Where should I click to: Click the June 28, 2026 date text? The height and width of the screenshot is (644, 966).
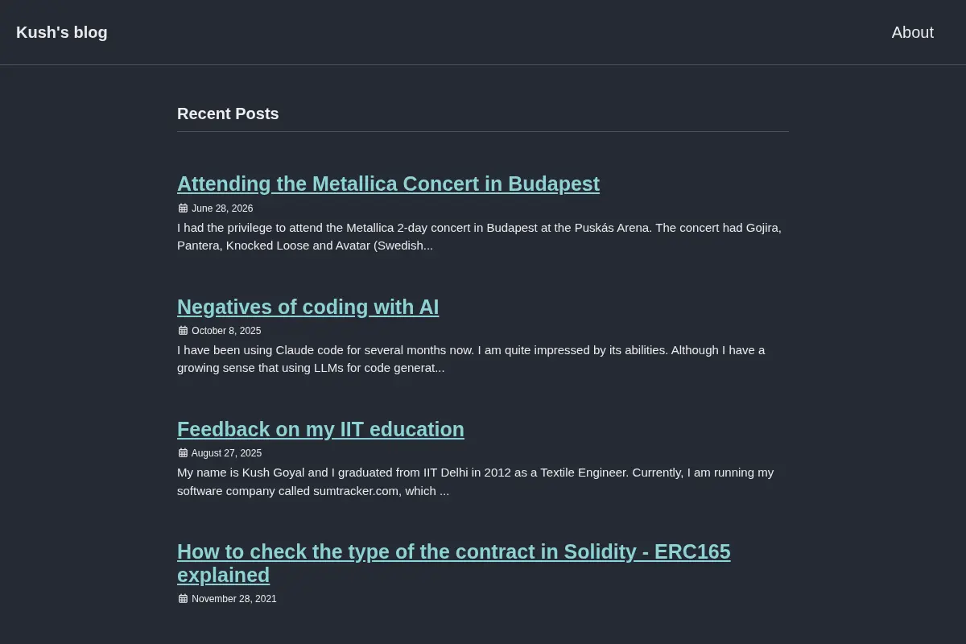pyautogui.click(x=222, y=208)
